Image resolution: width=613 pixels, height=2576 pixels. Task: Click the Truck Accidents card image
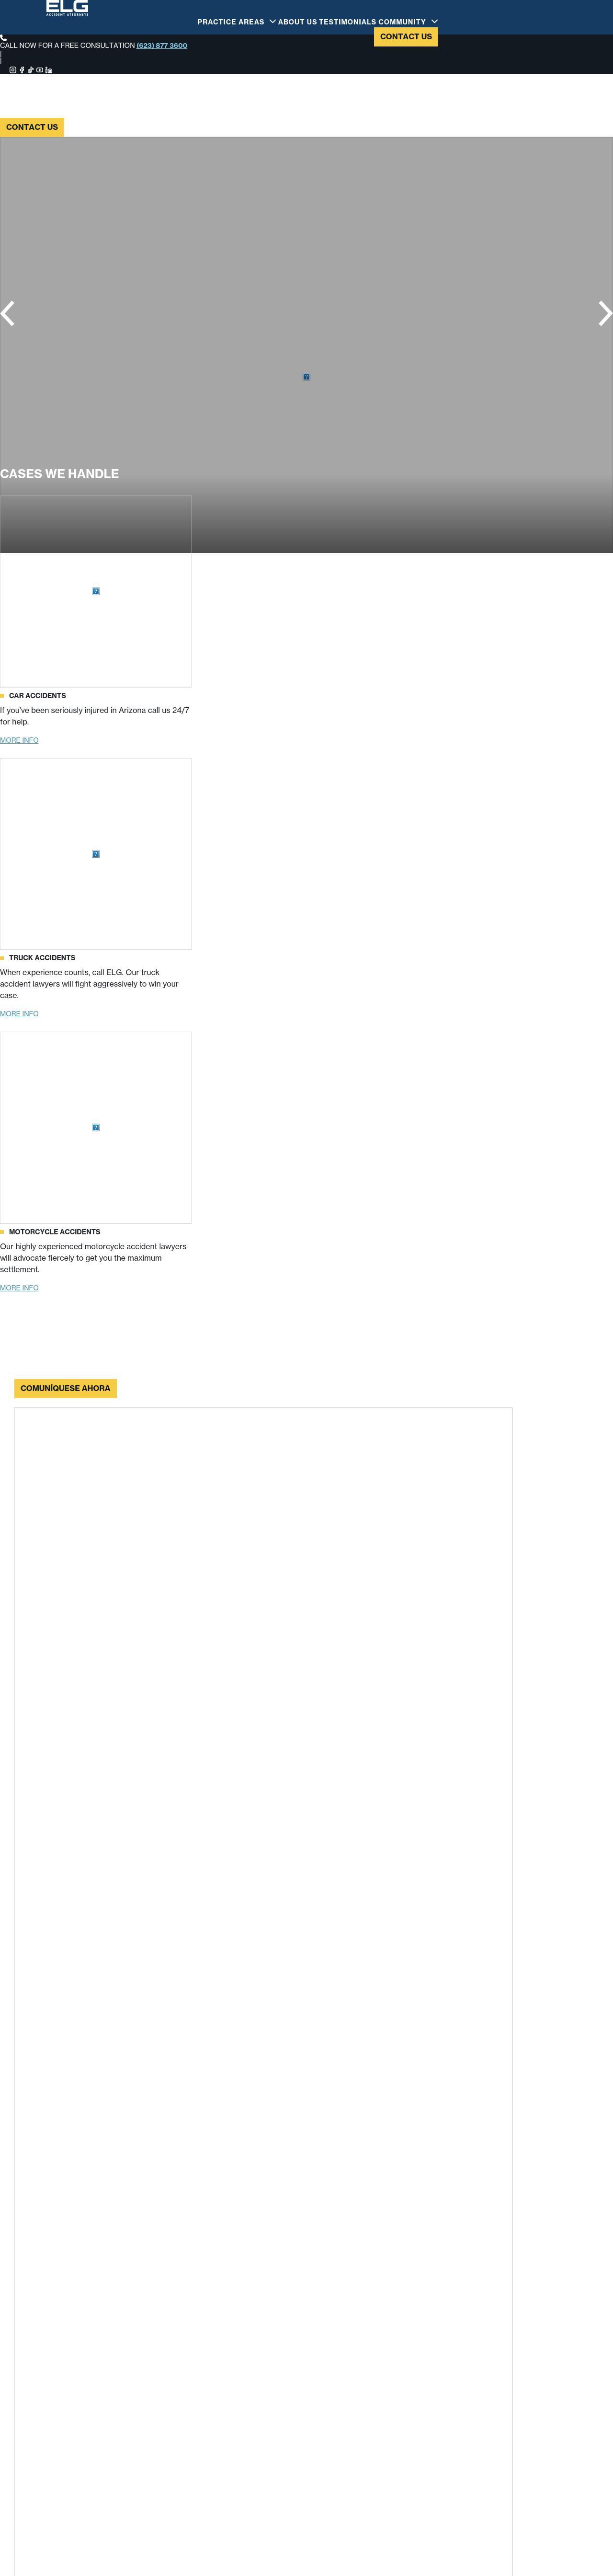pos(96,854)
